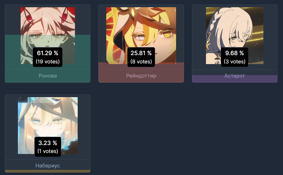Image resolution: width=283 pixels, height=175 pixels.
Task: Select the Астарот name label
Action: point(235,76)
